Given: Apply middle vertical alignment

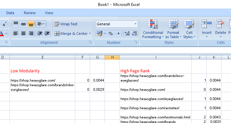Looking at the screenshot, I should coord(23,24).
